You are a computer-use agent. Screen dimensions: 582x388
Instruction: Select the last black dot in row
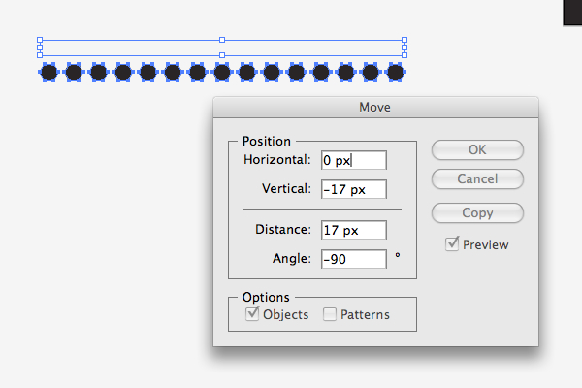click(396, 72)
